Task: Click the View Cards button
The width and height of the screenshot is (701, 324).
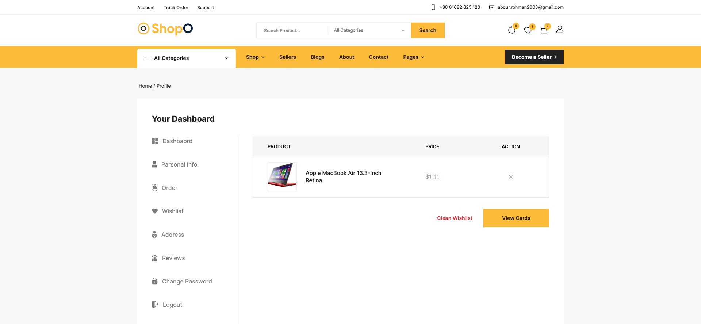Action: pos(516,218)
